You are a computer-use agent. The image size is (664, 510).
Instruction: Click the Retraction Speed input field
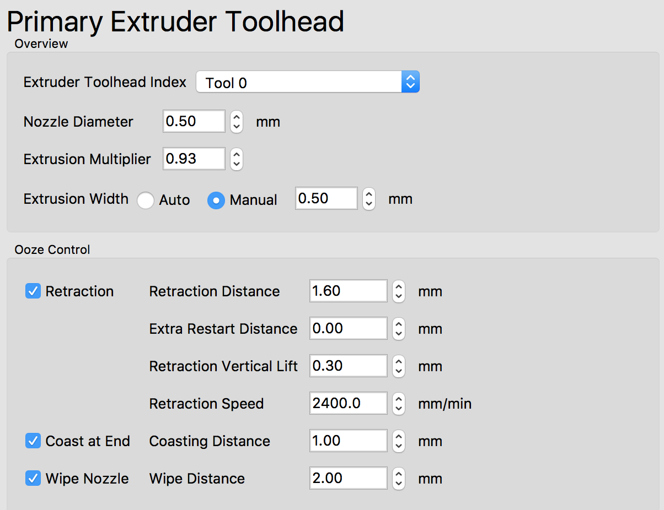(x=348, y=403)
